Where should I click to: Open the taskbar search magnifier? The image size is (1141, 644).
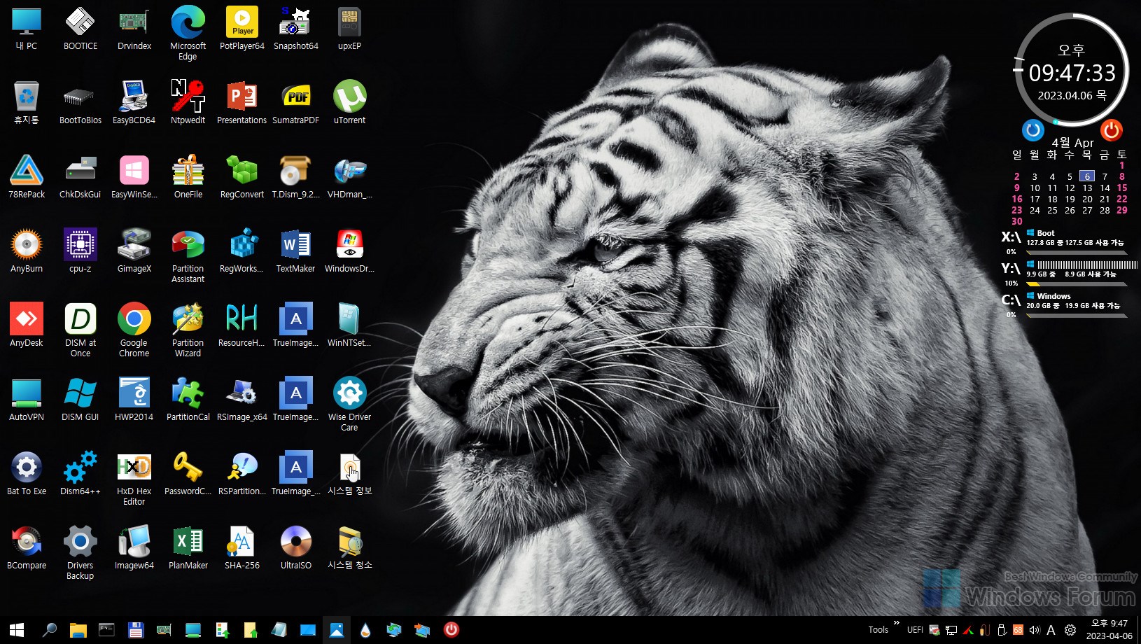49,630
